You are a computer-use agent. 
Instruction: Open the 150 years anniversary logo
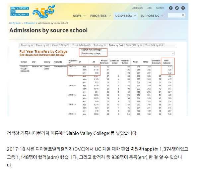[44, 11]
